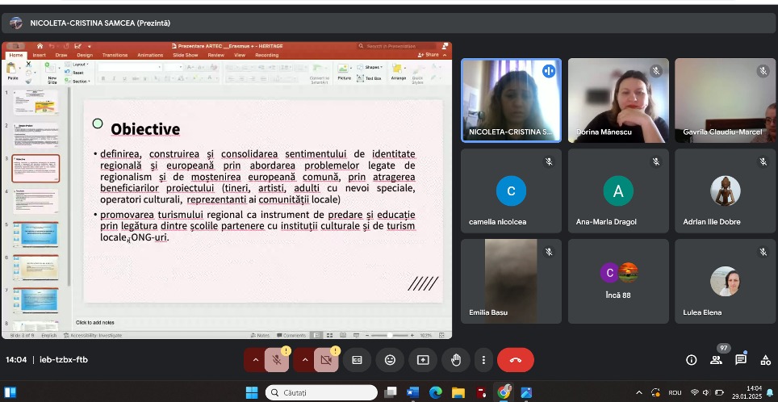The width and height of the screenshot is (778, 402).
Task: Open the in-call chat panel
Action: pyautogui.click(x=740, y=360)
